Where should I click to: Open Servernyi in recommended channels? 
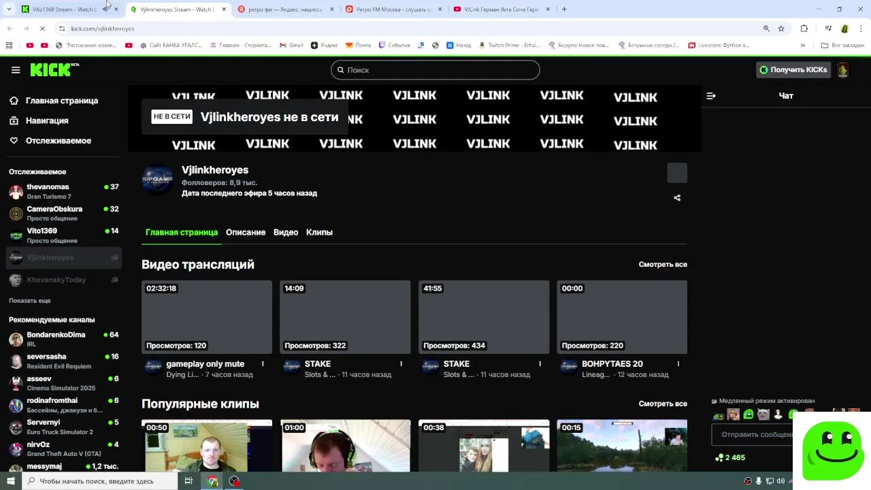pyautogui.click(x=64, y=427)
